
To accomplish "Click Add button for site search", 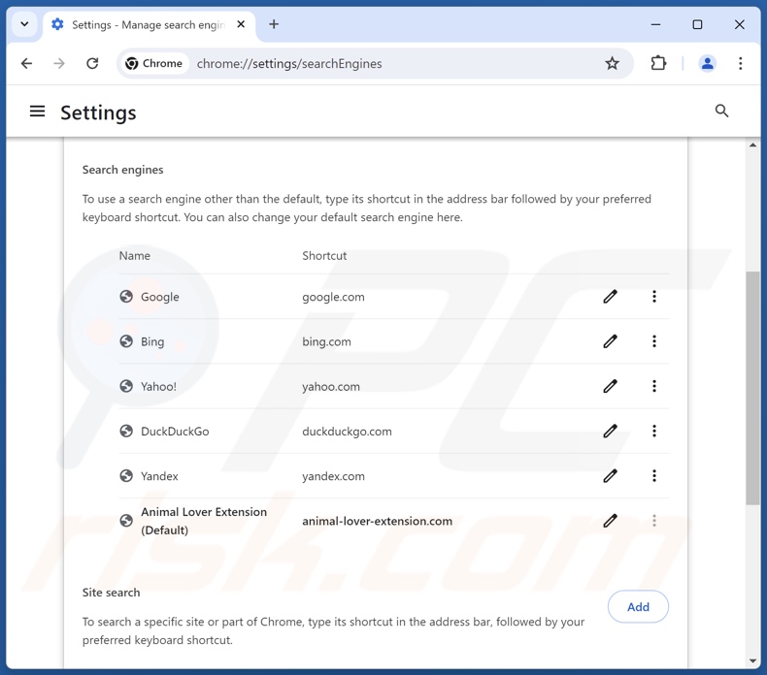I will (x=638, y=607).
